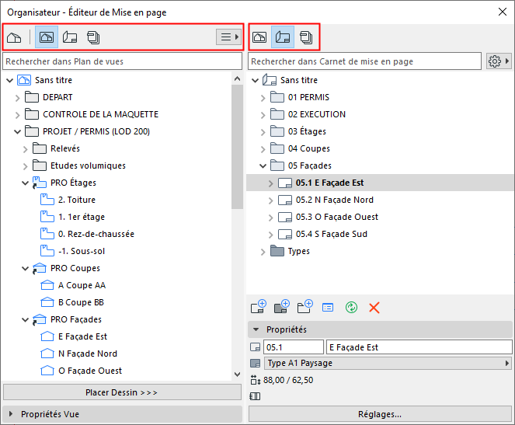
Task: Switch right panel to View Map icon
Action: [259, 37]
